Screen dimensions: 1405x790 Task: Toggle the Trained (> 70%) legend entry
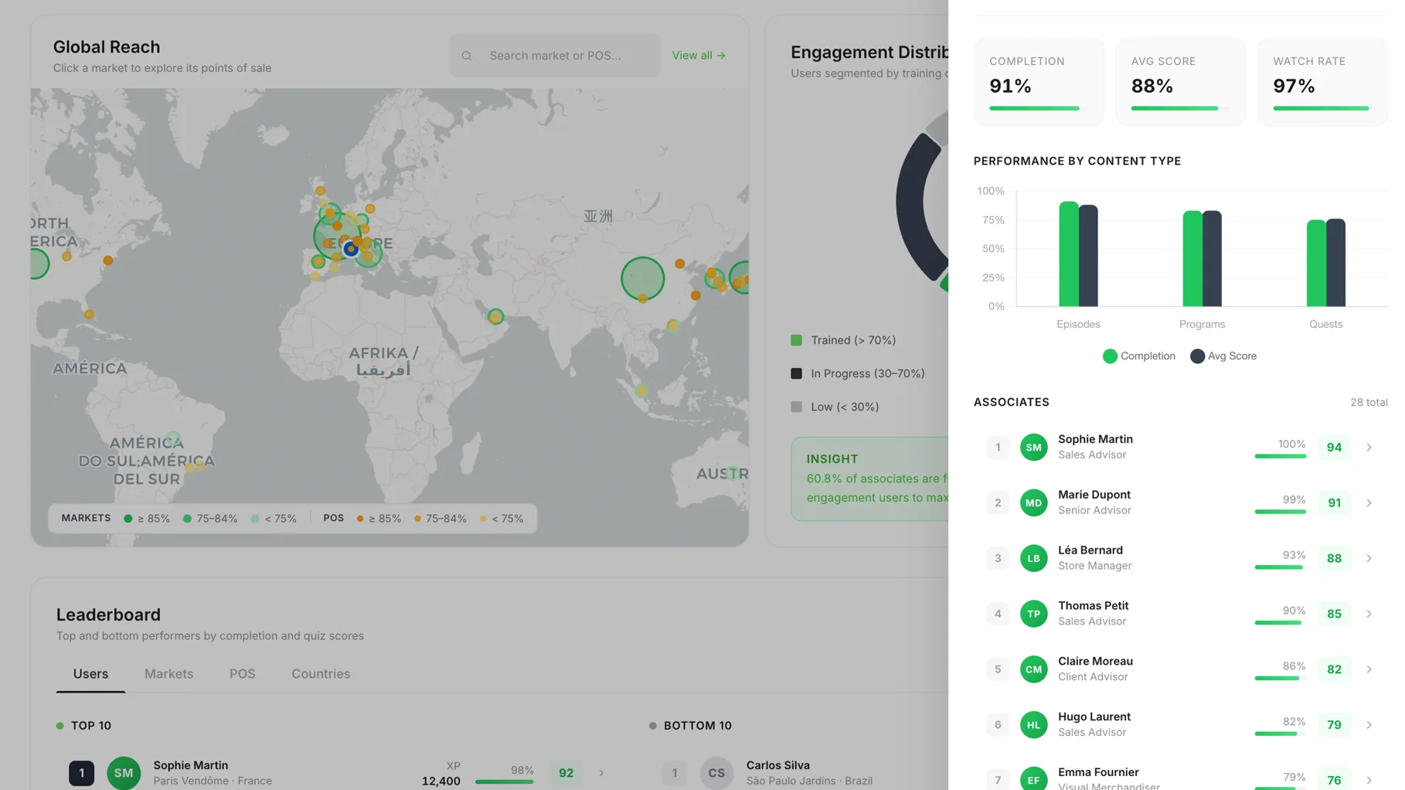coord(843,340)
